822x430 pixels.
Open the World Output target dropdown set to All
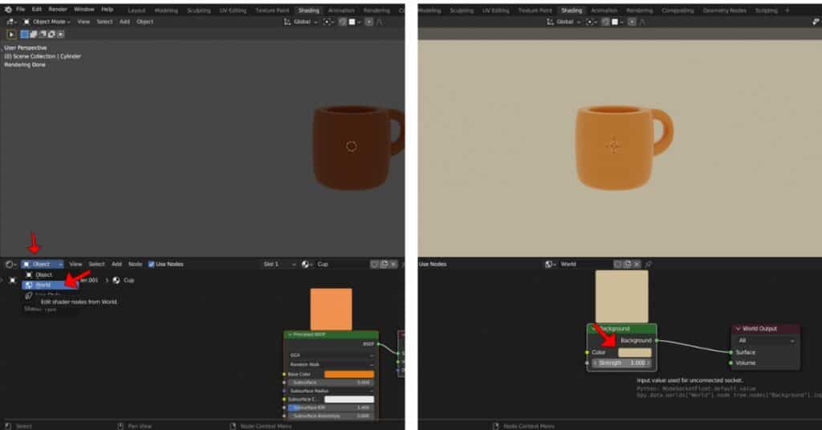766,341
